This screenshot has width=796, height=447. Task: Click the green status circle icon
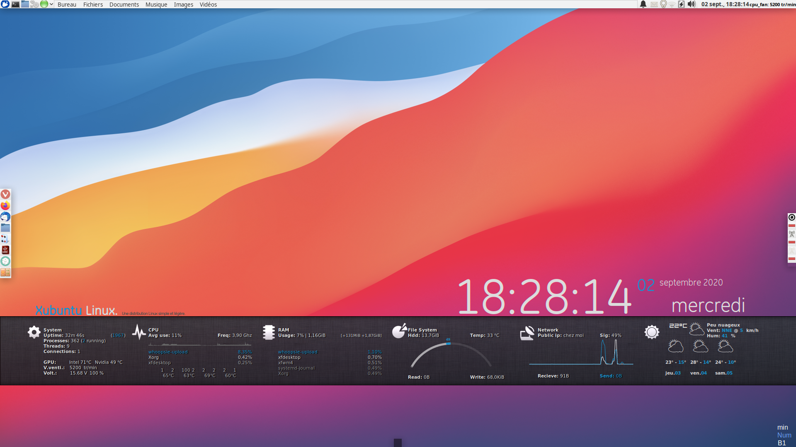pos(44,4)
